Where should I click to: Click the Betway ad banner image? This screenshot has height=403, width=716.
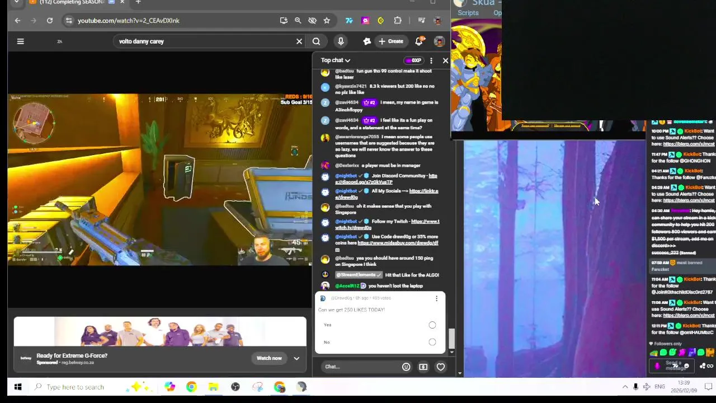[x=160, y=332]
